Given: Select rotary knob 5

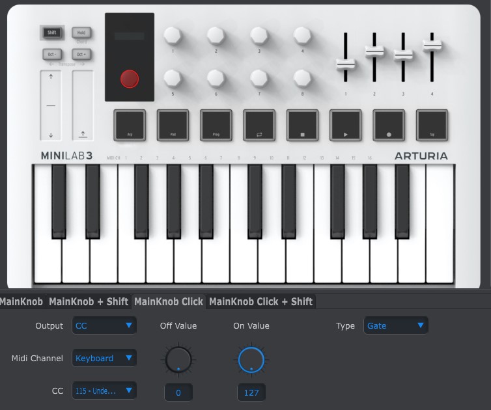Looking at the screenshot, I should [173, 78].
